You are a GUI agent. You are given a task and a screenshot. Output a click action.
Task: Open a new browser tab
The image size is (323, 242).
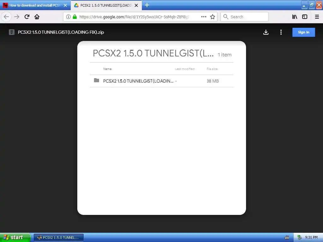coord(147,5)
